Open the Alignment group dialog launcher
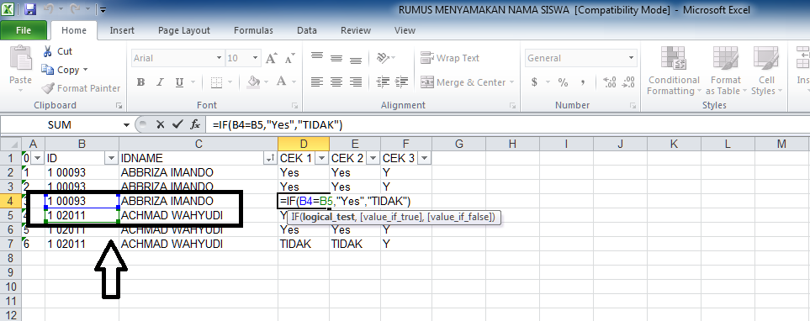The width and height of the screenshot is (810, 321). 512,106
